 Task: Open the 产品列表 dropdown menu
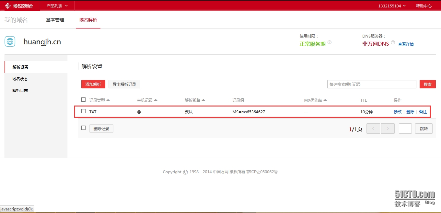(x=57, y=6)
